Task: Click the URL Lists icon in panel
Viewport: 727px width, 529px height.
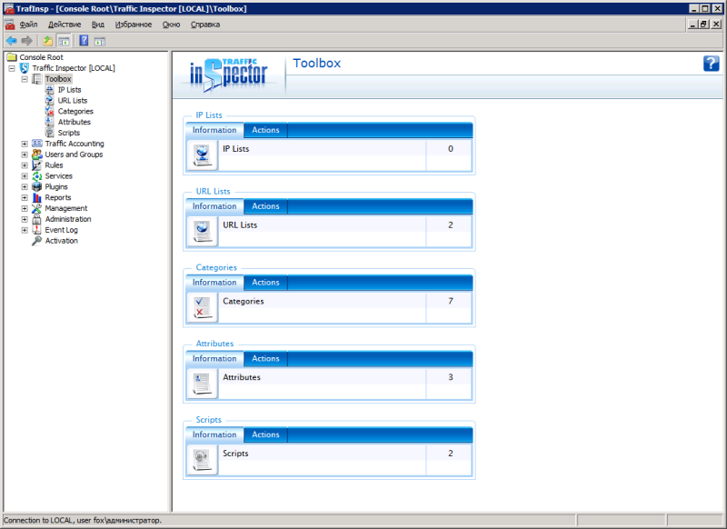Action: point(202,231)
